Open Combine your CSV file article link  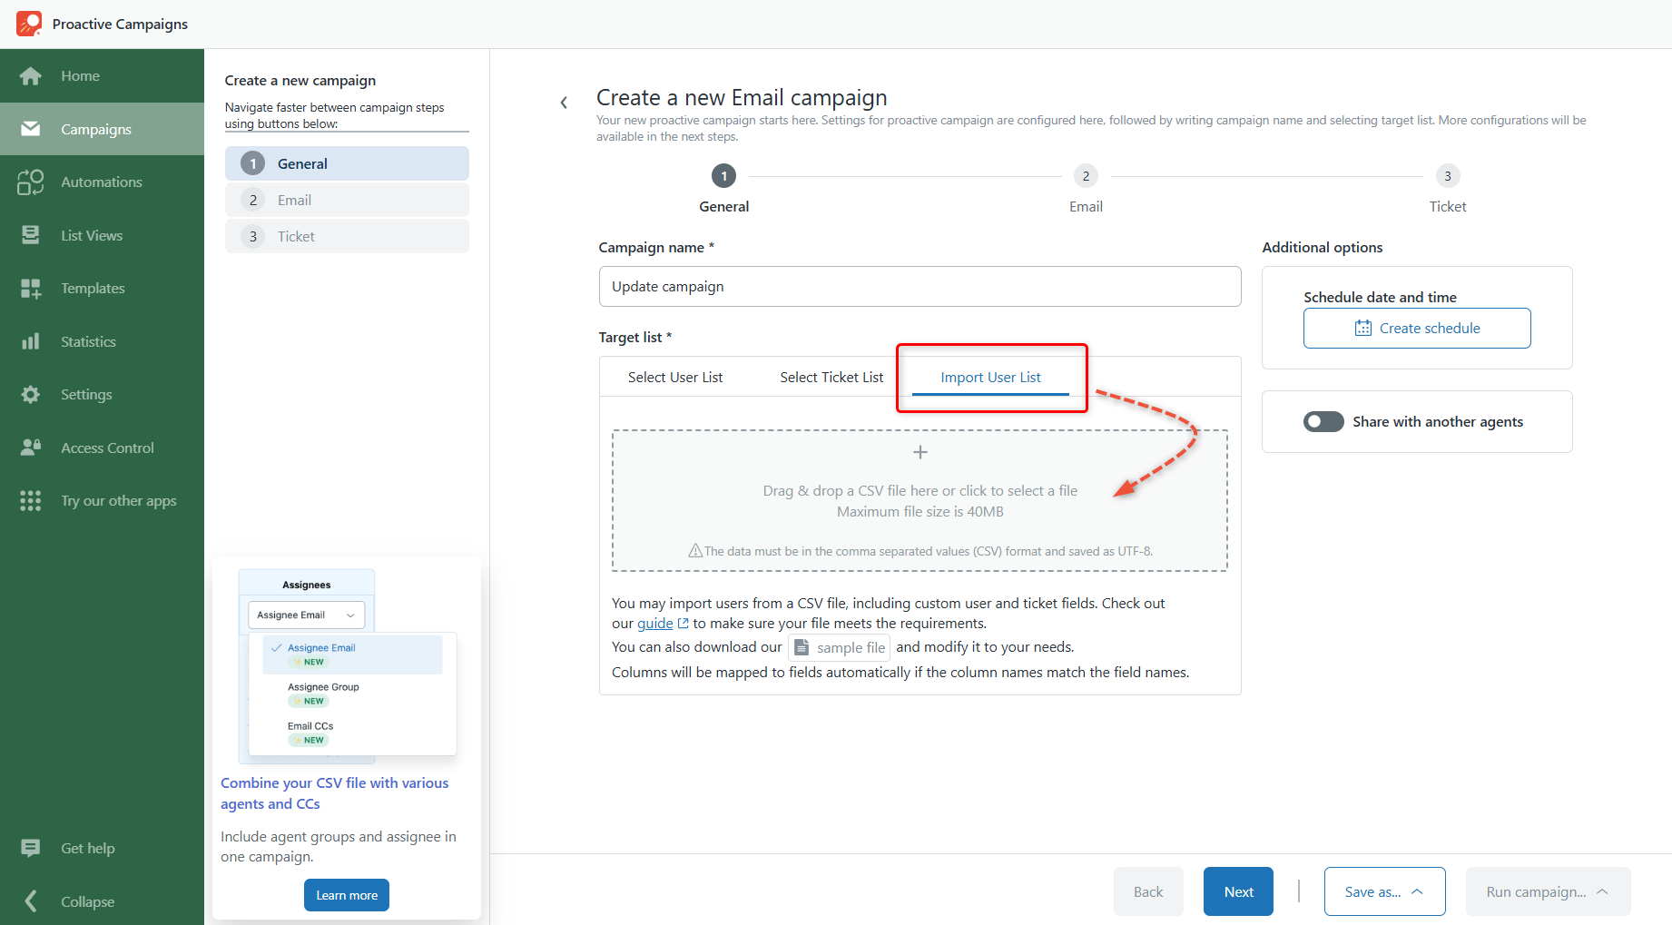(334, 793)
